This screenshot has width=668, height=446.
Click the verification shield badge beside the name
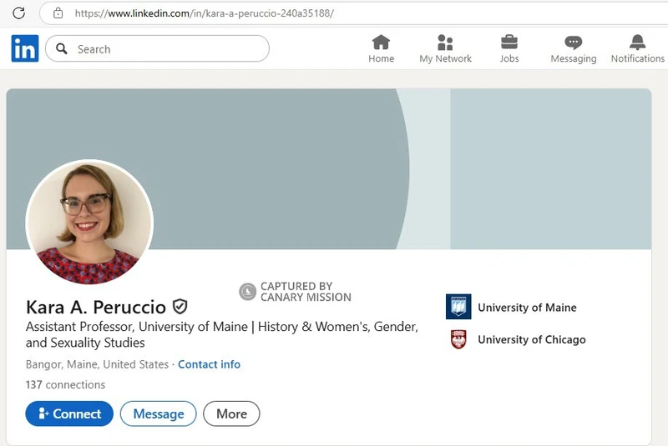(x=180, y=307)
